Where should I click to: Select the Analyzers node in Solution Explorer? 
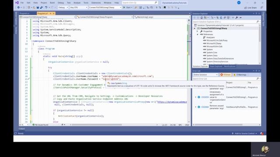(x=210, y=38)
